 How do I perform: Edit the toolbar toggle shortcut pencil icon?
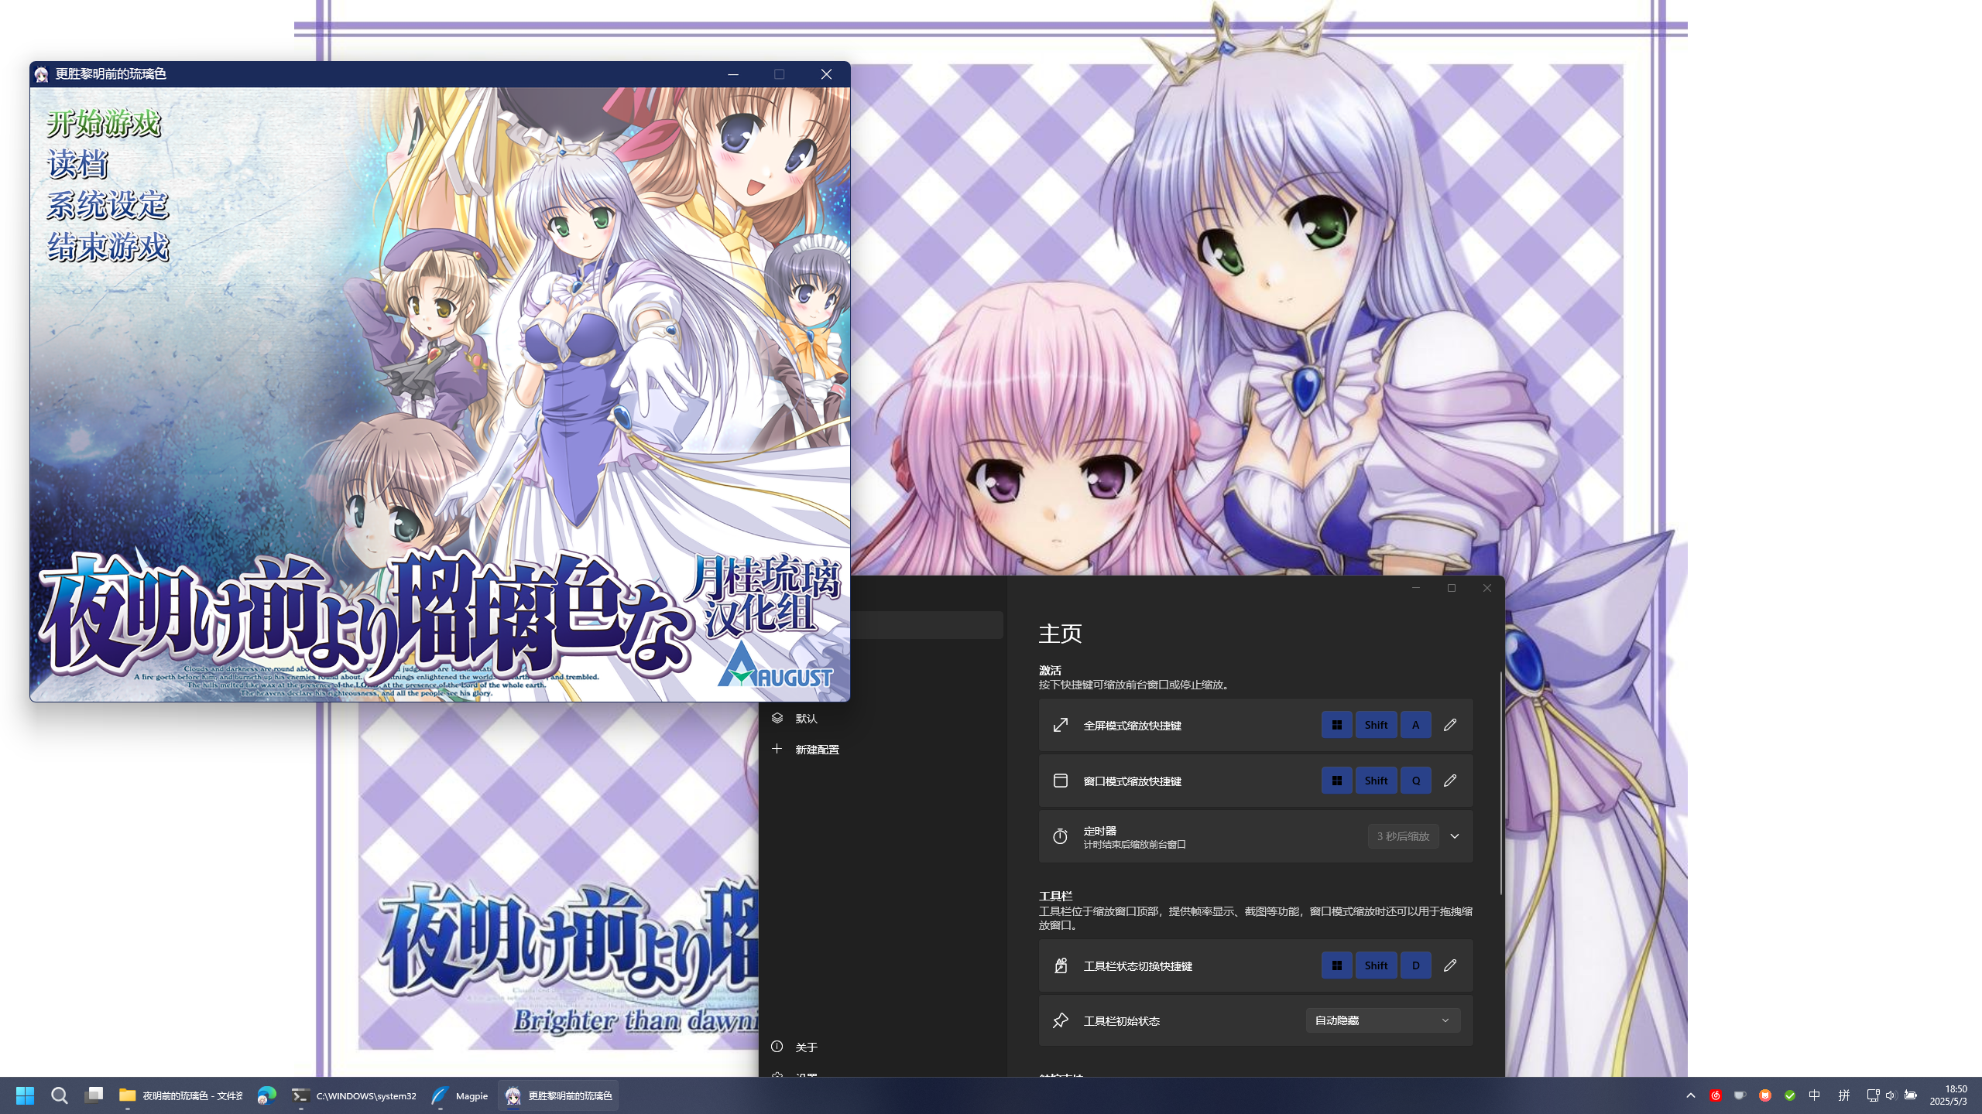click(x=1450, y=965)
